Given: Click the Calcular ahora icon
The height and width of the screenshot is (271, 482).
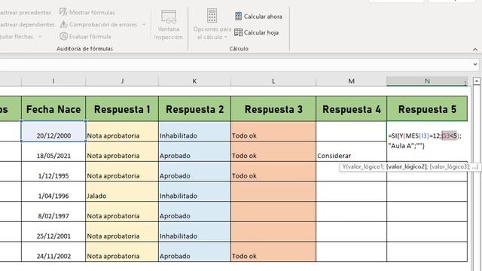Looking at the screenshot, I should click(238, 16).
